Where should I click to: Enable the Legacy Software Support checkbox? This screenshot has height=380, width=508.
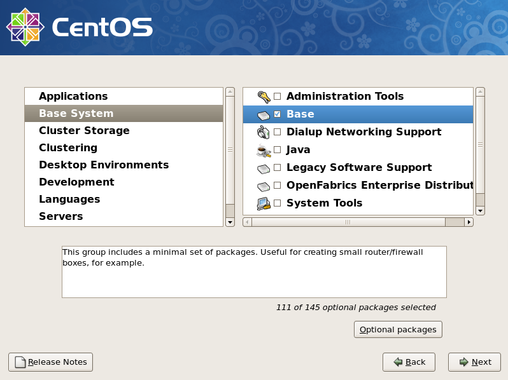(x=277, y=167)
